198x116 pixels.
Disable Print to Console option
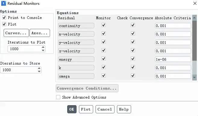[x=4, y=17]
